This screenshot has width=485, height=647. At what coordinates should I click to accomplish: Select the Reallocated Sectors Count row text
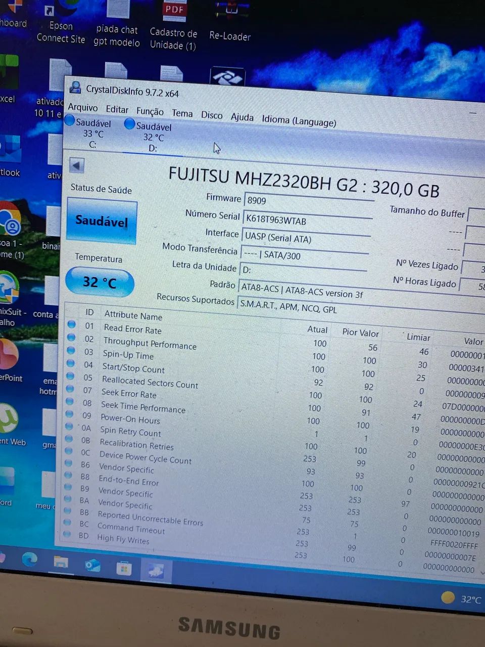(150, 382)
